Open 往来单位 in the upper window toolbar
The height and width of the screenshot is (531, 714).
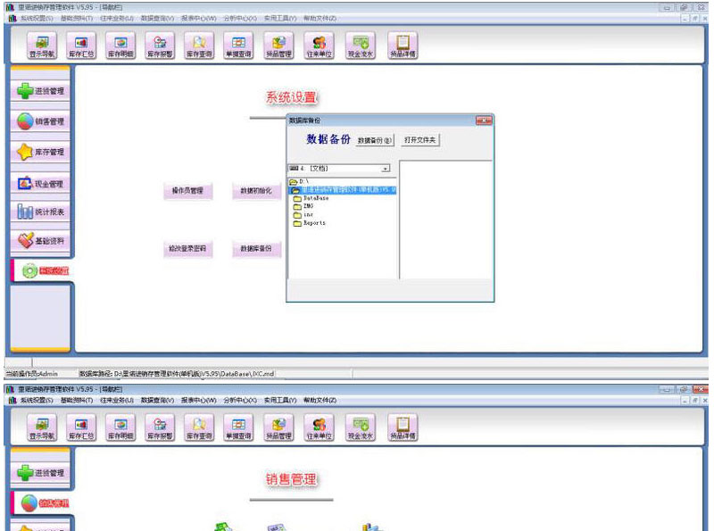coord(319,46)
